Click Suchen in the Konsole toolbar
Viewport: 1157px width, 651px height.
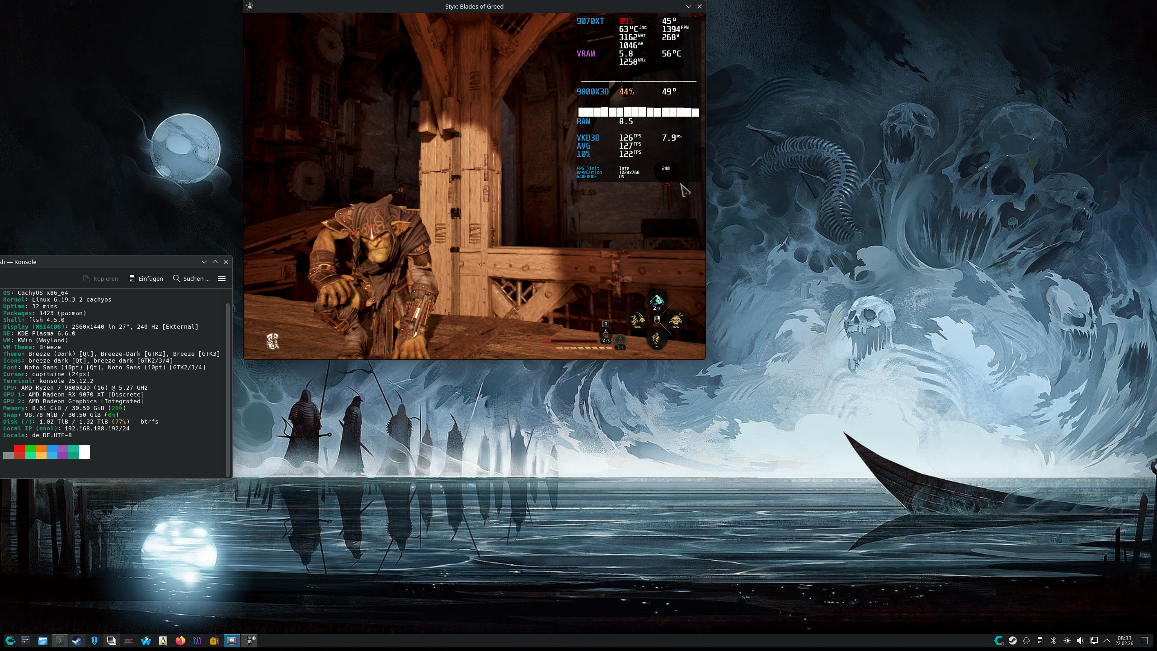[192, 278]
